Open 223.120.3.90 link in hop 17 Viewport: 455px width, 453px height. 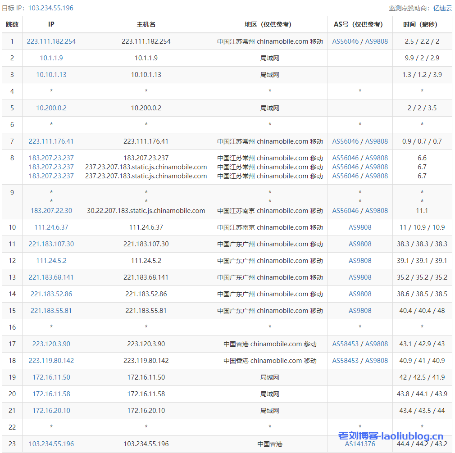click(51, 344)
